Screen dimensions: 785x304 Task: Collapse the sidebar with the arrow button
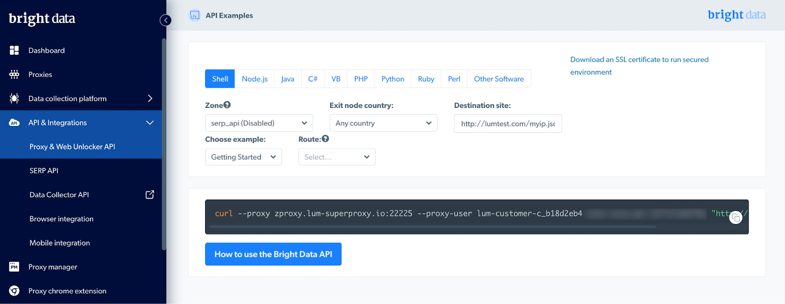pos(165,20)
